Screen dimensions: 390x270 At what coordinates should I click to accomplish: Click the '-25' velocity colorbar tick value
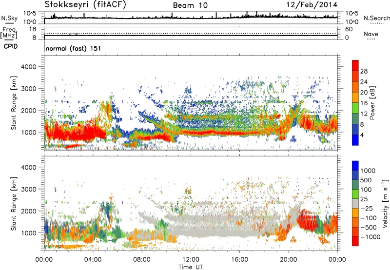click(x=368, y=208)
